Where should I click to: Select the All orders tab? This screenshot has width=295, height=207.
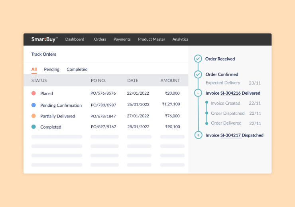[x=34, y=69]
